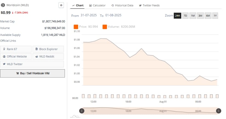The width and height of the screenshot is (226, 119).
Task: Click the navigator range area
Action: click(150, 111)
